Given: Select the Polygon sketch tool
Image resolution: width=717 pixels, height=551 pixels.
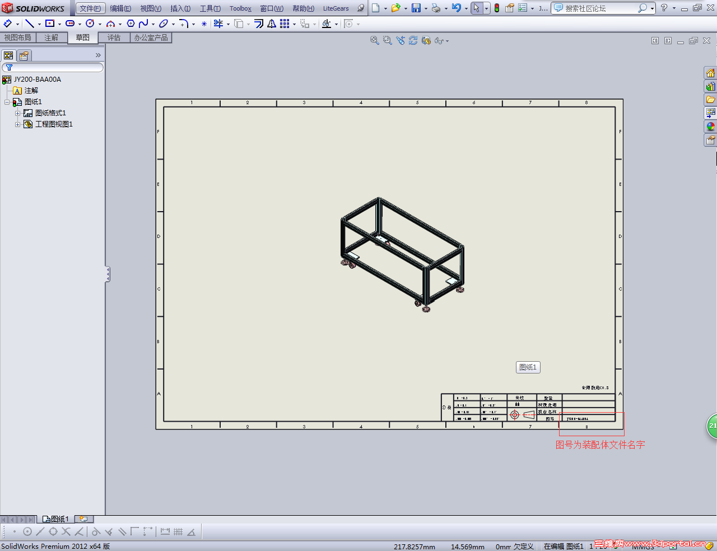Looking at the screenshot, I should 131,24.
